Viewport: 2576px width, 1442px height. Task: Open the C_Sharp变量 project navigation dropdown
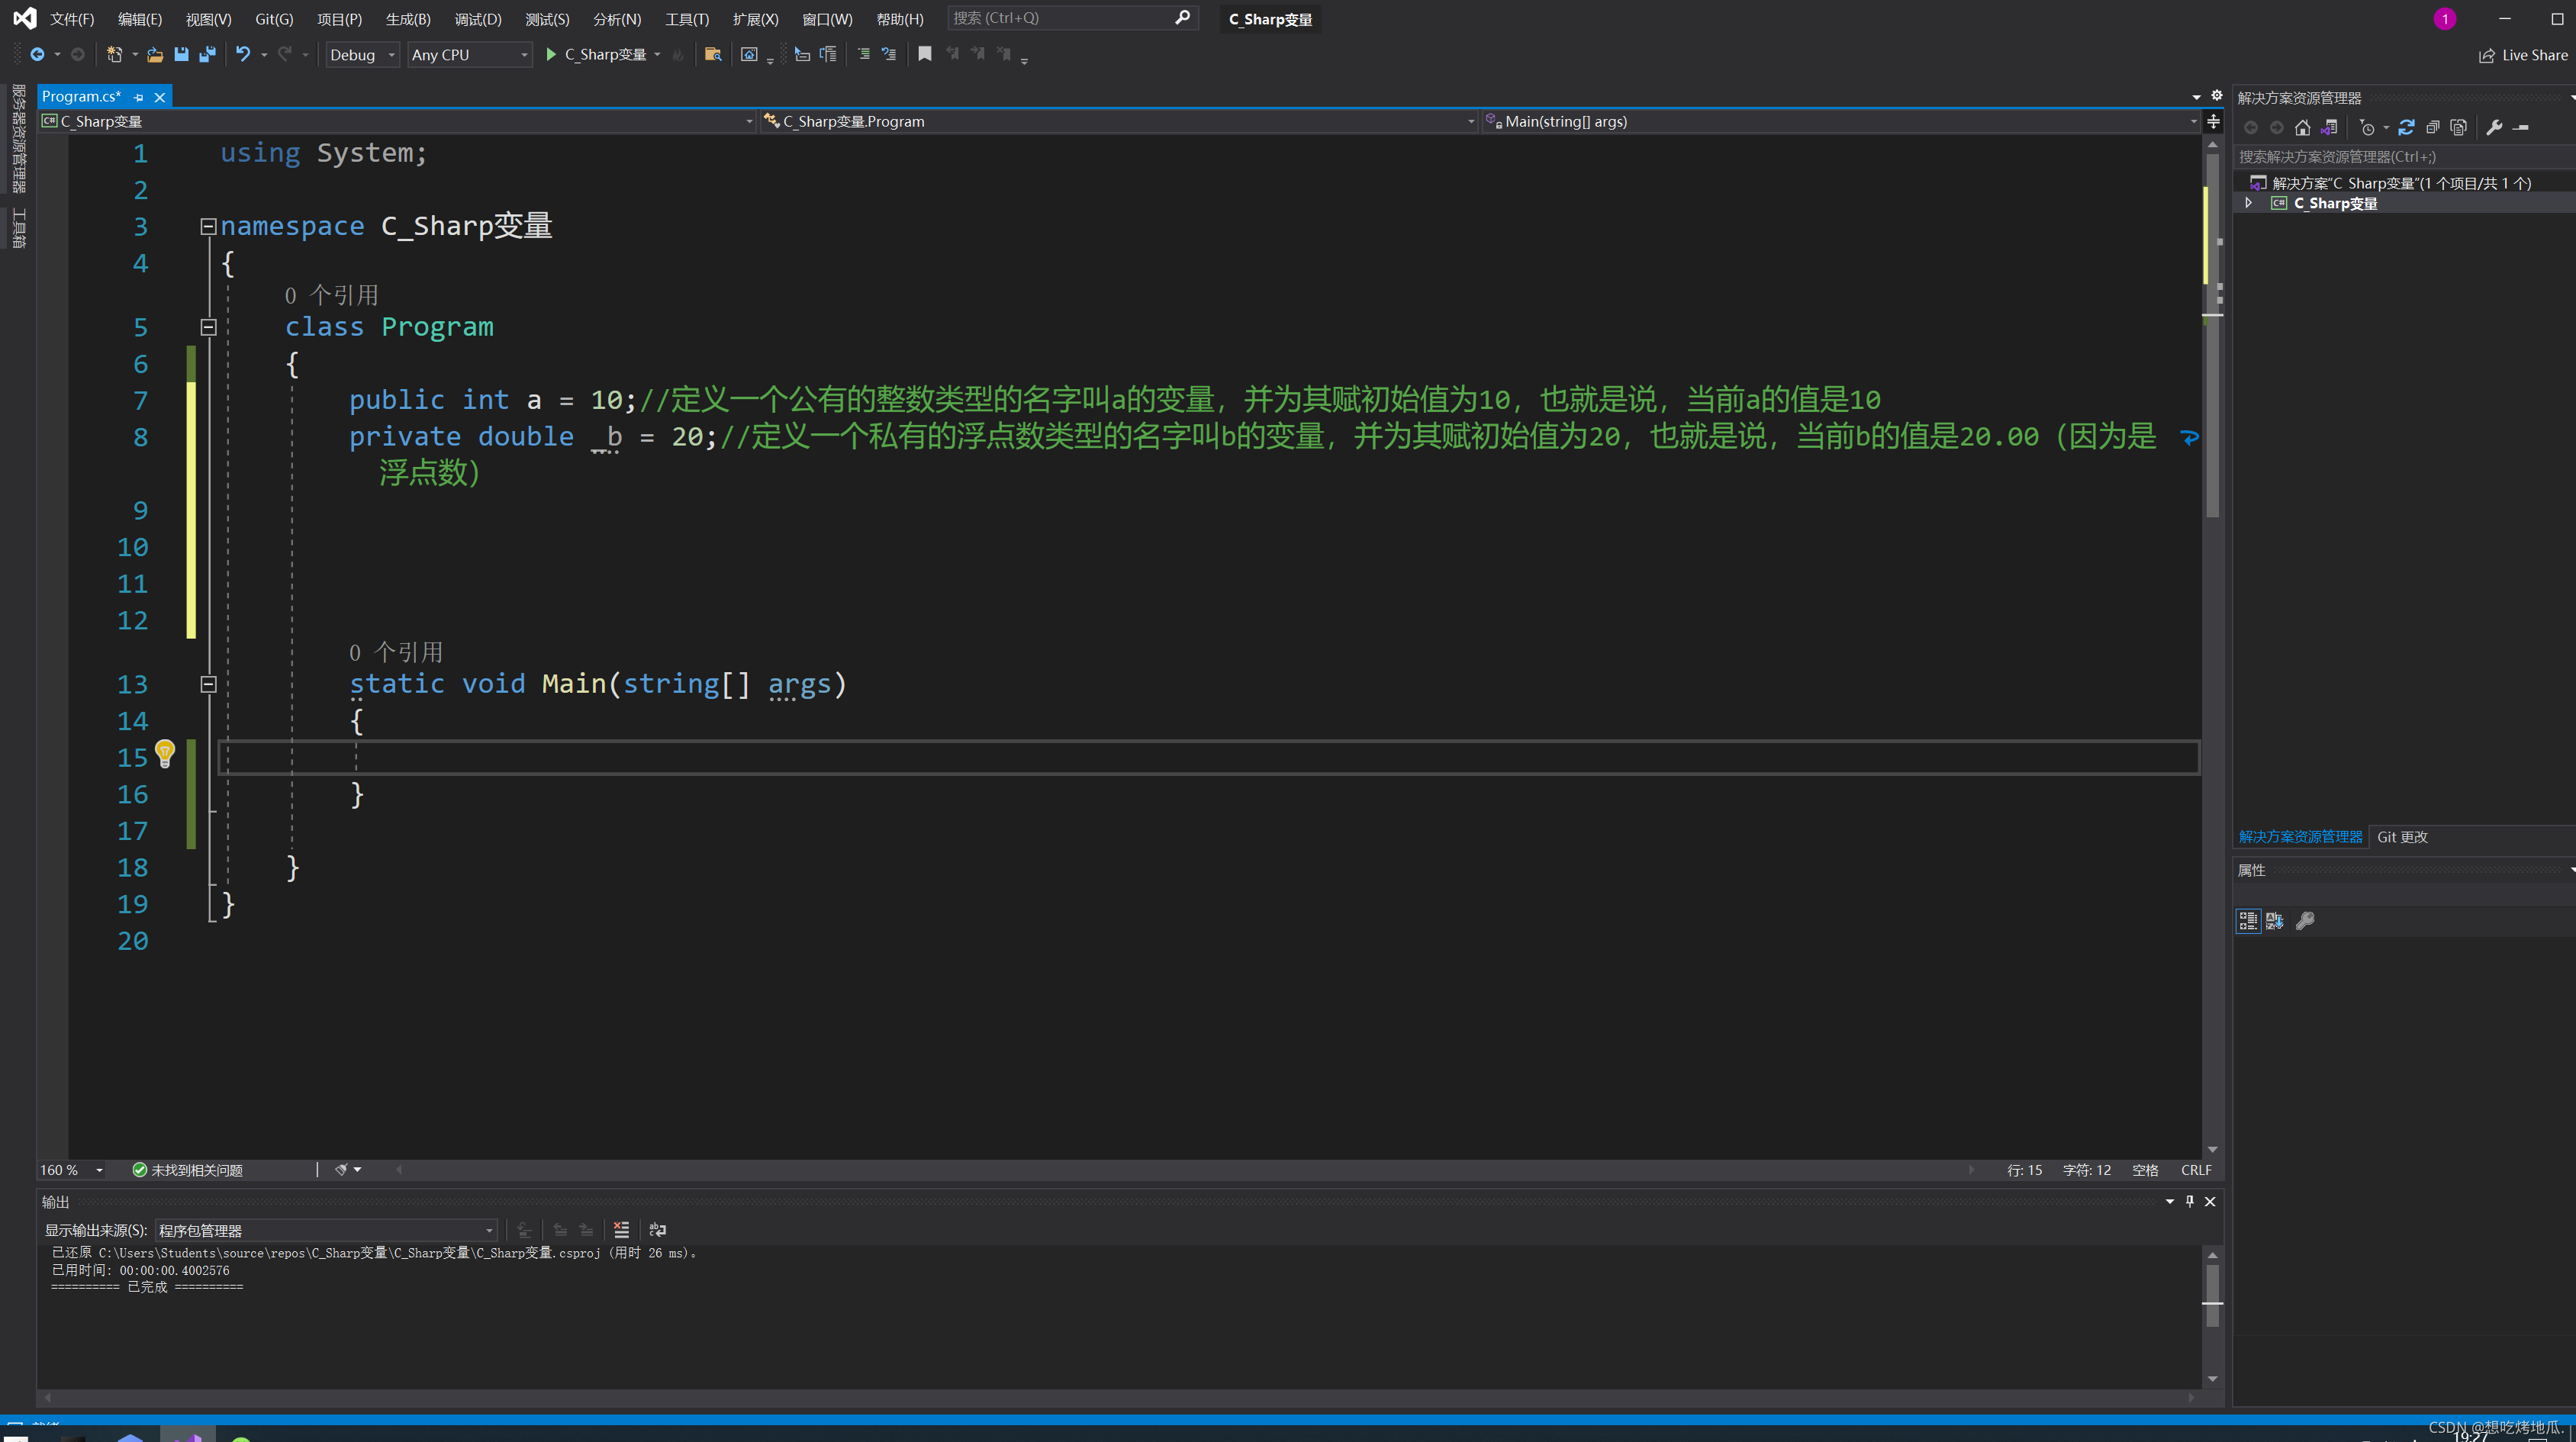pyautogui.click(x=397, y=121)
